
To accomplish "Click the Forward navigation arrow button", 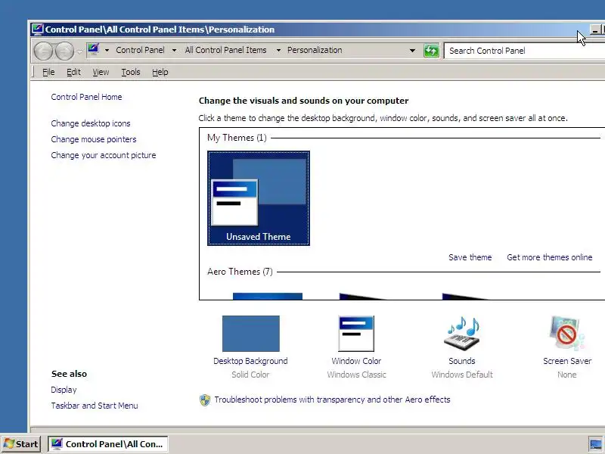I will click(64, 51).
